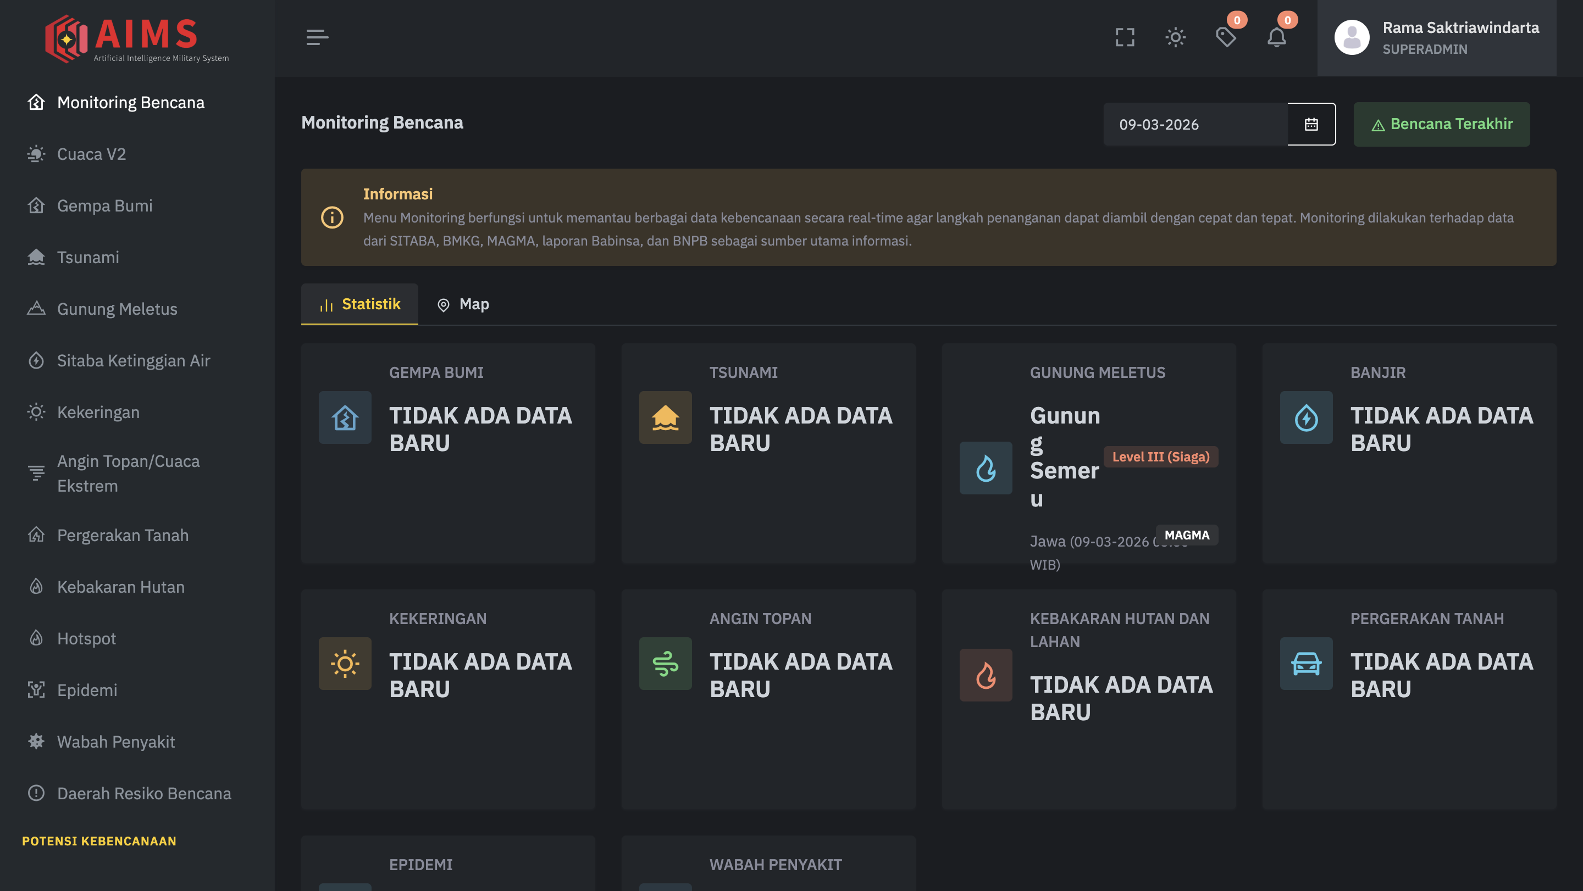Click the KEKERINGAN card heading

pos(438,619)
